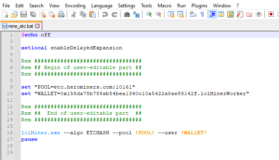Show all characters with the pilcrow icon
This screenshot has width=279, height=160.
[202, 14]
